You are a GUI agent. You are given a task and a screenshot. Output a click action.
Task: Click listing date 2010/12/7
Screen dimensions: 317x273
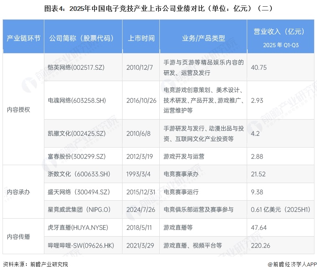pos(140,67)
